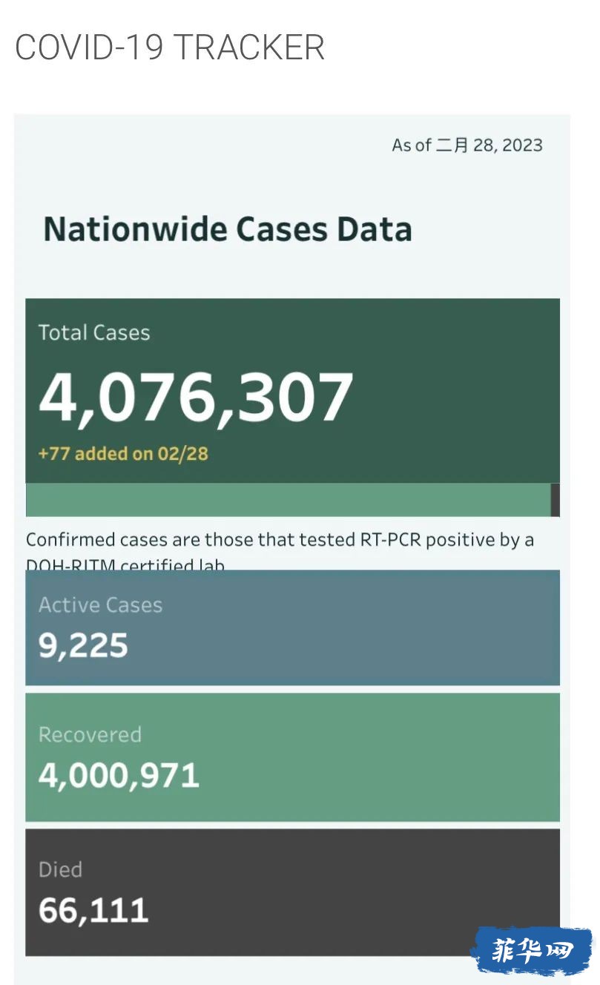The width and height of the screenshot is (600, 985).
Task: Open the Died tile
Action: (x=292, y=892)
